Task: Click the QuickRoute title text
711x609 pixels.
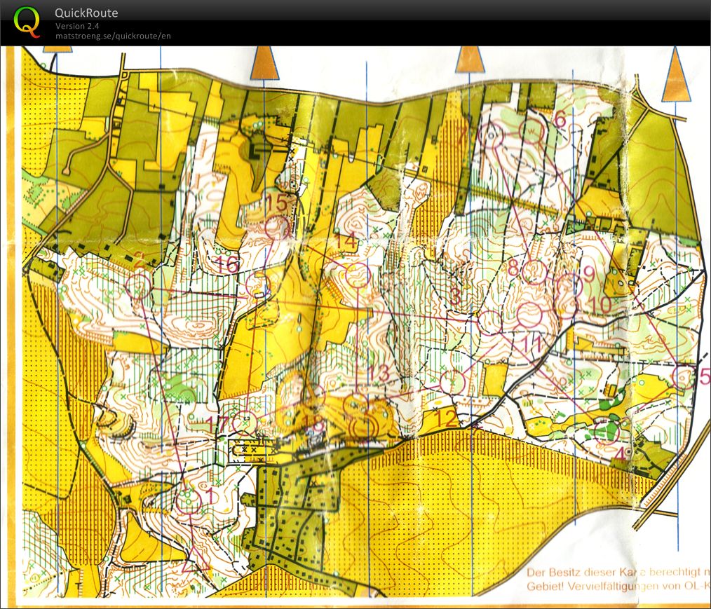Action: [86, 13]
